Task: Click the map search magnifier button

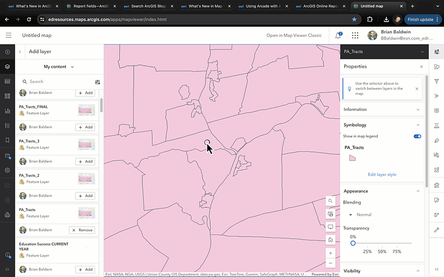Action: (x=330, y=201)
